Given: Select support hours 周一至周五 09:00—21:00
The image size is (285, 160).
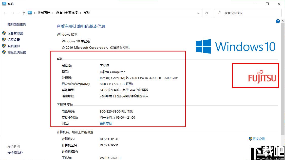Looking at the screenshot, I should (x=117, y=118).
